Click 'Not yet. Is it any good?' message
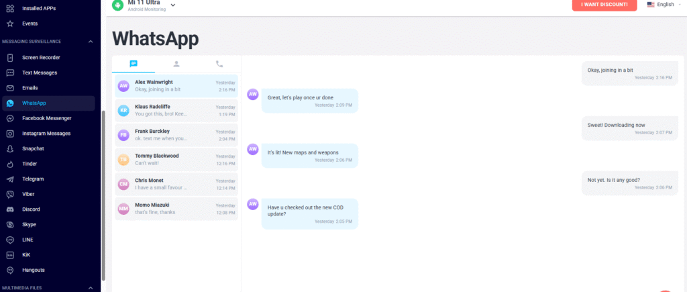The width and height of the screenshot is (687, 292). pos(629,183)
